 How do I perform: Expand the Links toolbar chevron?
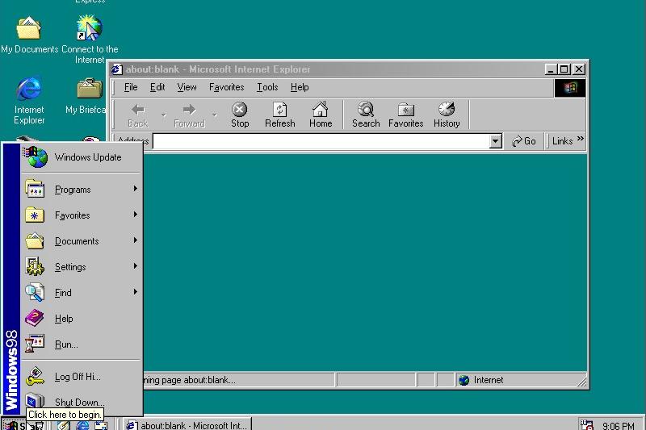tap(580, 140)
